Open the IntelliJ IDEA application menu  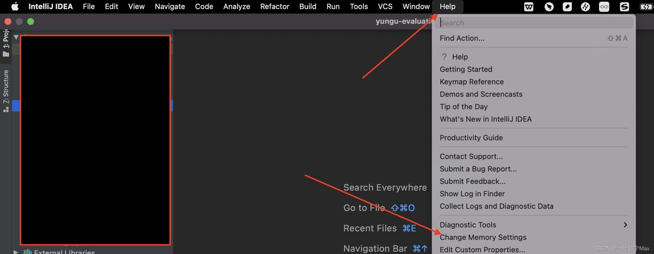click(51, 7)
